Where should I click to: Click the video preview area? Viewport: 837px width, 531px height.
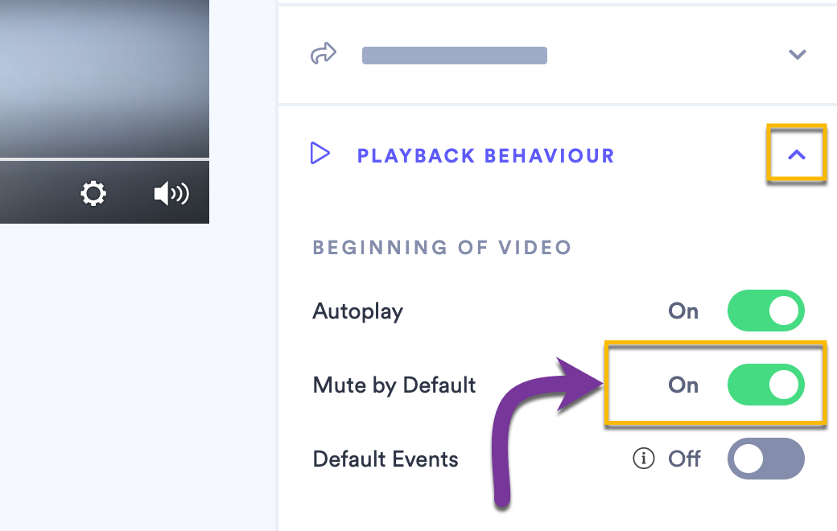105,76
